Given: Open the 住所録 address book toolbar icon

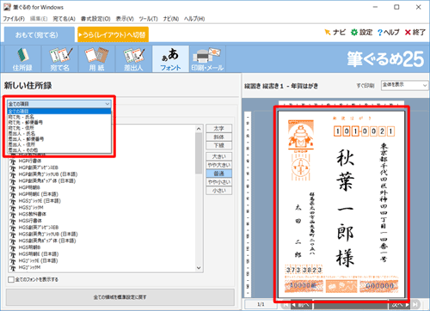Looking at the screenshot, I should (x=22, y=59).
